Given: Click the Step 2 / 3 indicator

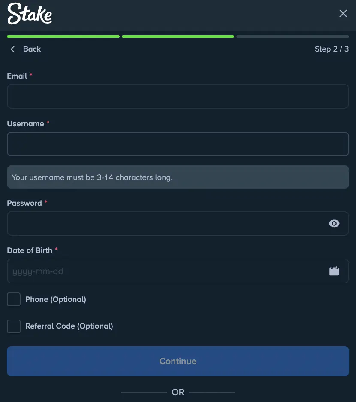Looking at the screenshot, I should (x=332, y=49).
